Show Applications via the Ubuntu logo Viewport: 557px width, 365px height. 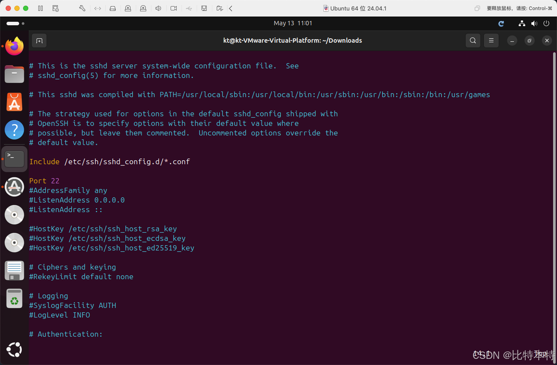pos(14,349)
